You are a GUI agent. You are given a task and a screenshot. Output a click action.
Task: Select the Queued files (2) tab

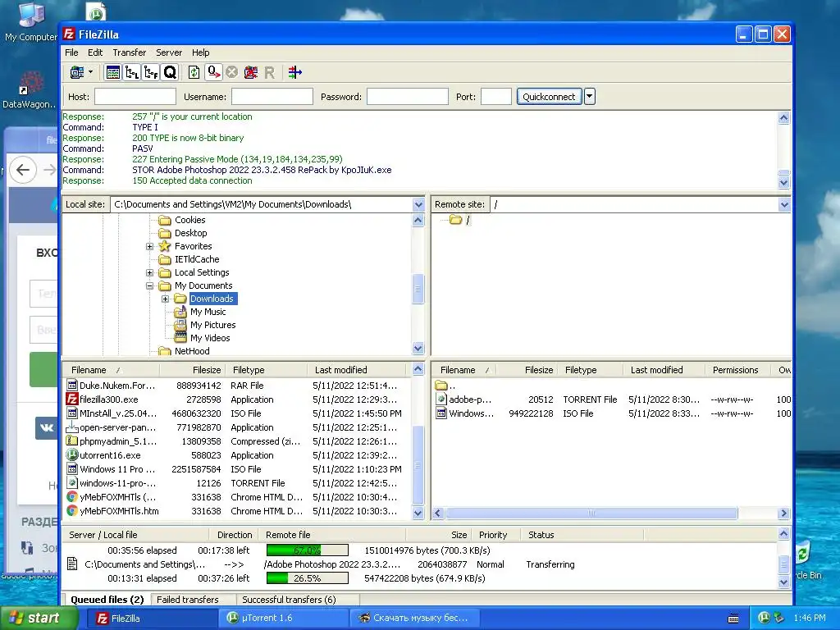[x=107, y=600]
